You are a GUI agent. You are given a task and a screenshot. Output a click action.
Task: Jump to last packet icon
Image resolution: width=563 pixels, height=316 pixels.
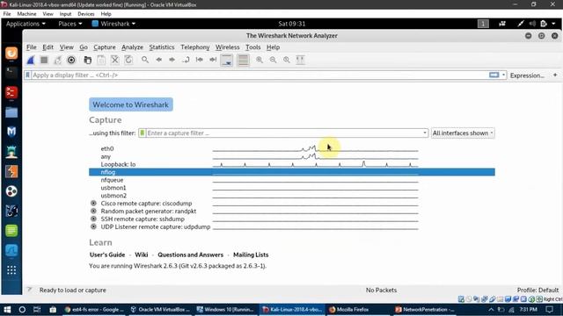click(213, 60)
